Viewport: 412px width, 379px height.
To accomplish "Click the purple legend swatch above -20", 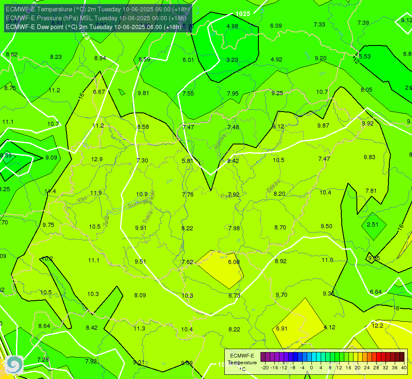I will (x=263, y=357).
